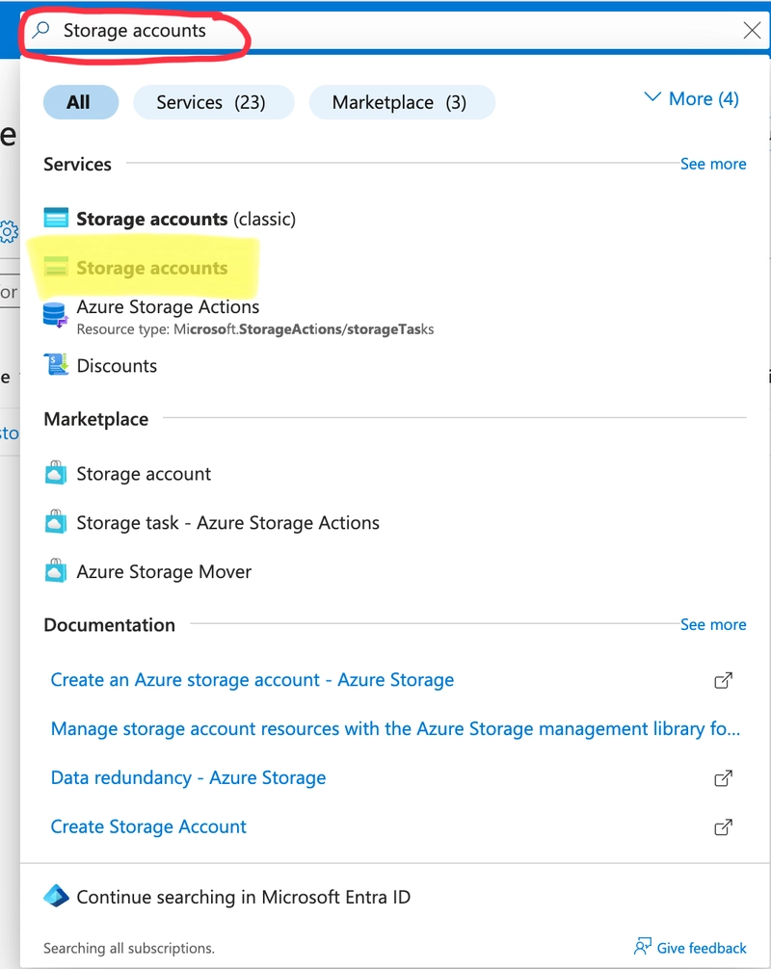
Task: Click Storage account marketplace bag icon
Action: tap(56, 473)
